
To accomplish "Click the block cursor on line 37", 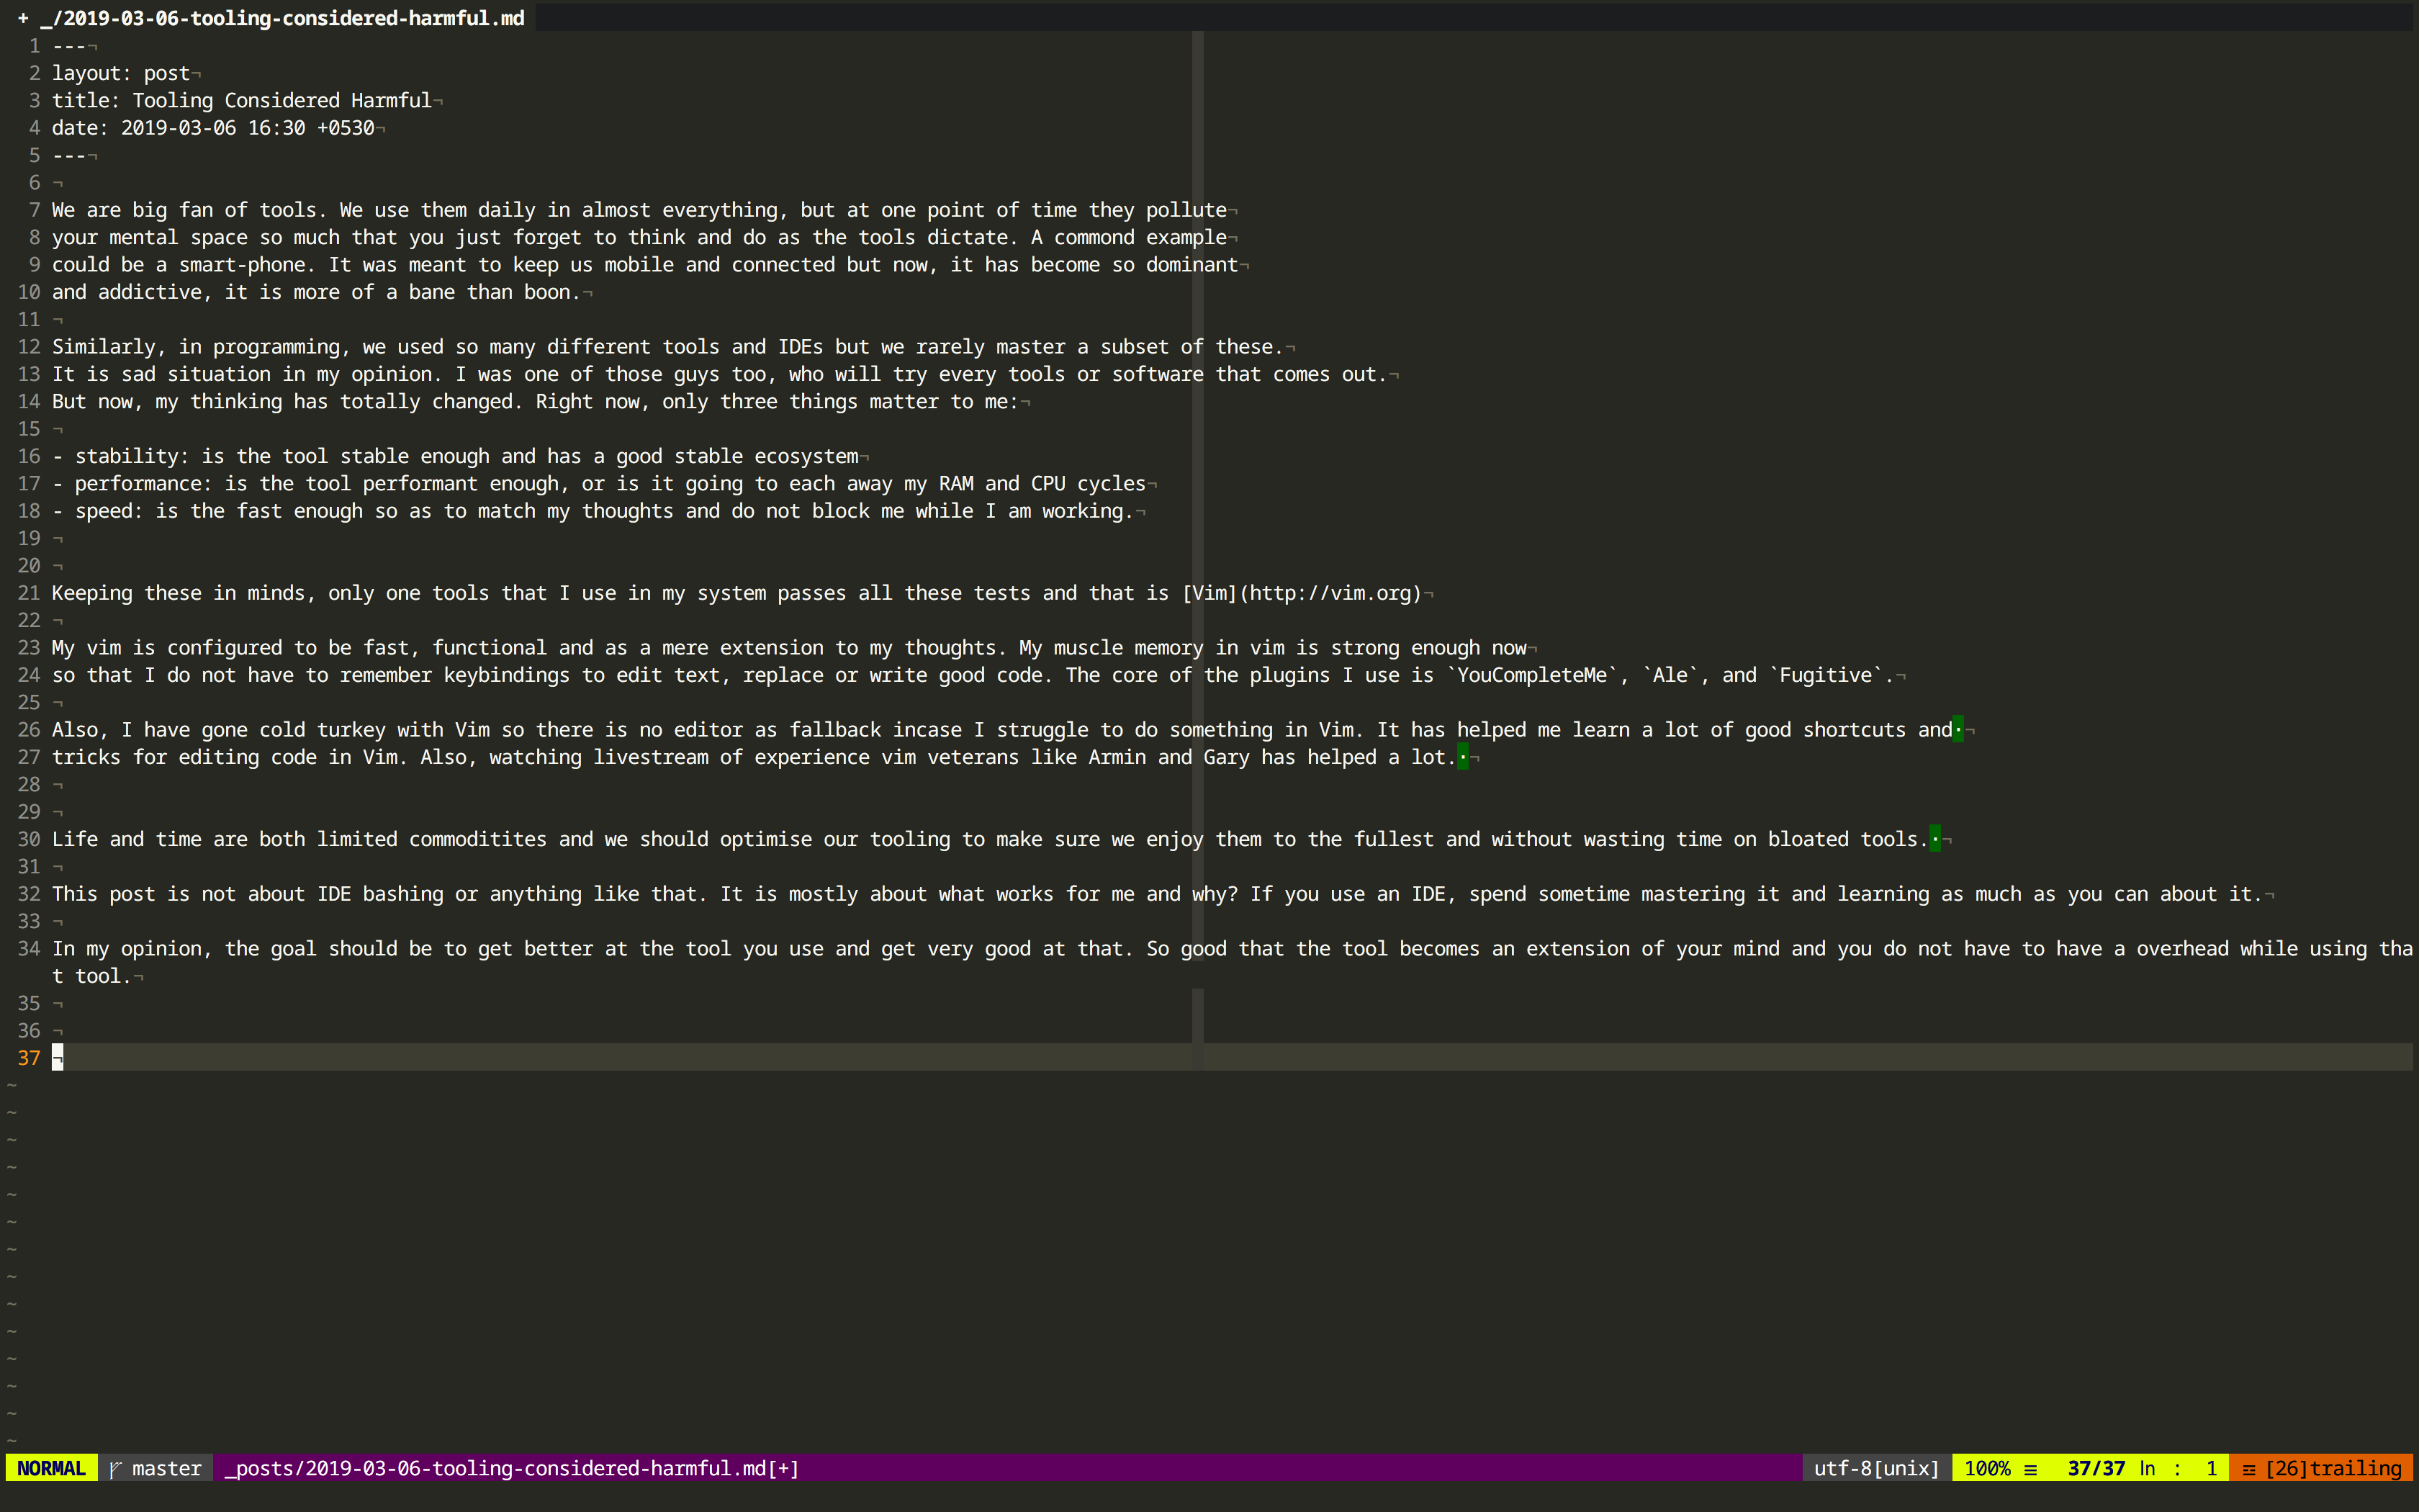I will coord(58,1058).
